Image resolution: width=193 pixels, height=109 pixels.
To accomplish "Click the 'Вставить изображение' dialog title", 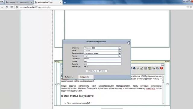I will pyautogui.click(x=96, y=42).
